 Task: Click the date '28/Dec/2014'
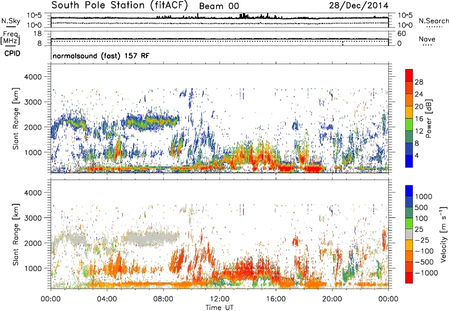(x=359, y=6)
